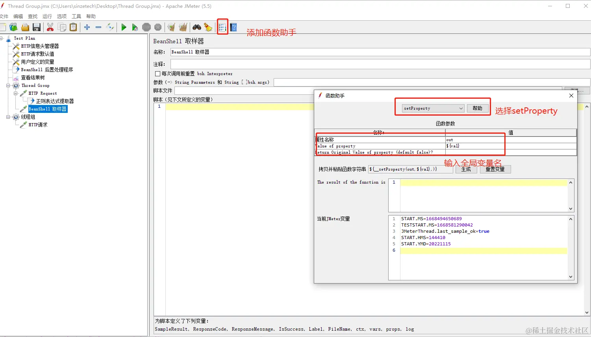Open the 运行 menu
Image resolution: width=591 pixels, height=337 pixels.
point(47,16)
